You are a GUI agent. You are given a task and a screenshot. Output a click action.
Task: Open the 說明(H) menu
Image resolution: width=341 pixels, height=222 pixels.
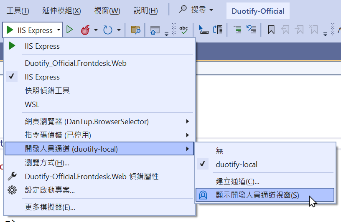click(x=146, y=10)
